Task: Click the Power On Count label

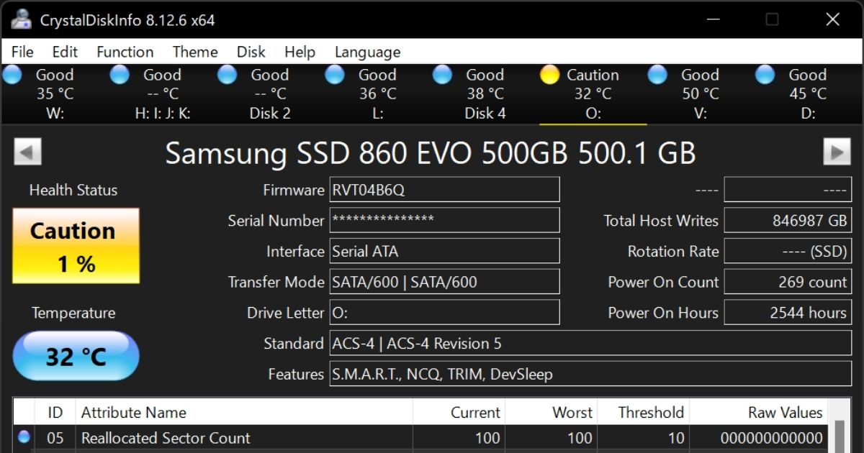Action: [x=663, y=282]
